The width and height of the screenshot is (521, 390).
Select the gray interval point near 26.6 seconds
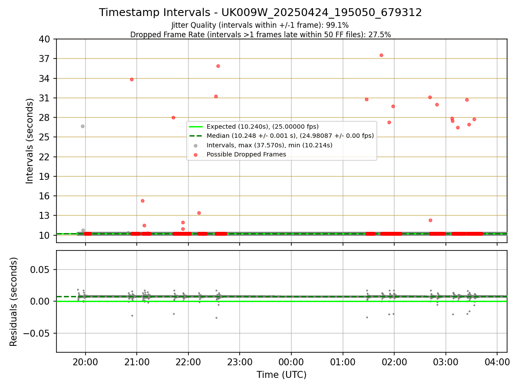(x=82, y=126)
